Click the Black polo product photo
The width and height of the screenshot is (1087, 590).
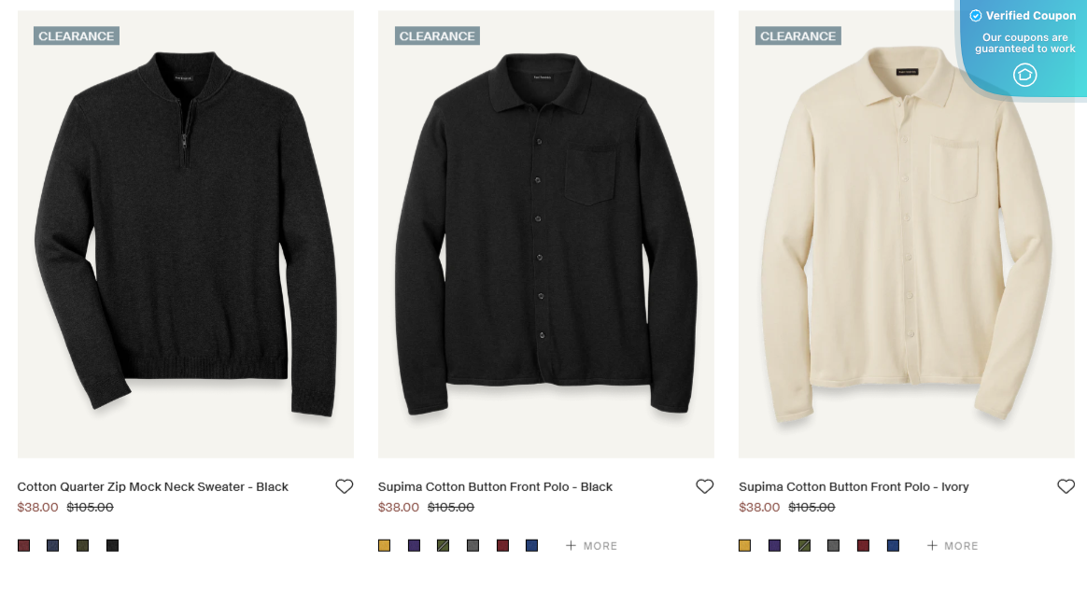tap(545, 233)
